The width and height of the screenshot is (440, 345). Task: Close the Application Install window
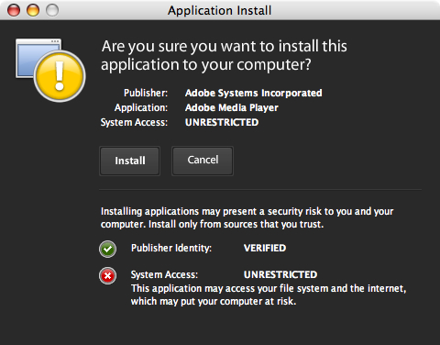coord(14,10)
